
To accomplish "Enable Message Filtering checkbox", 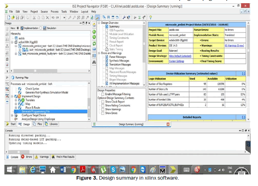I will click(102, 94).
